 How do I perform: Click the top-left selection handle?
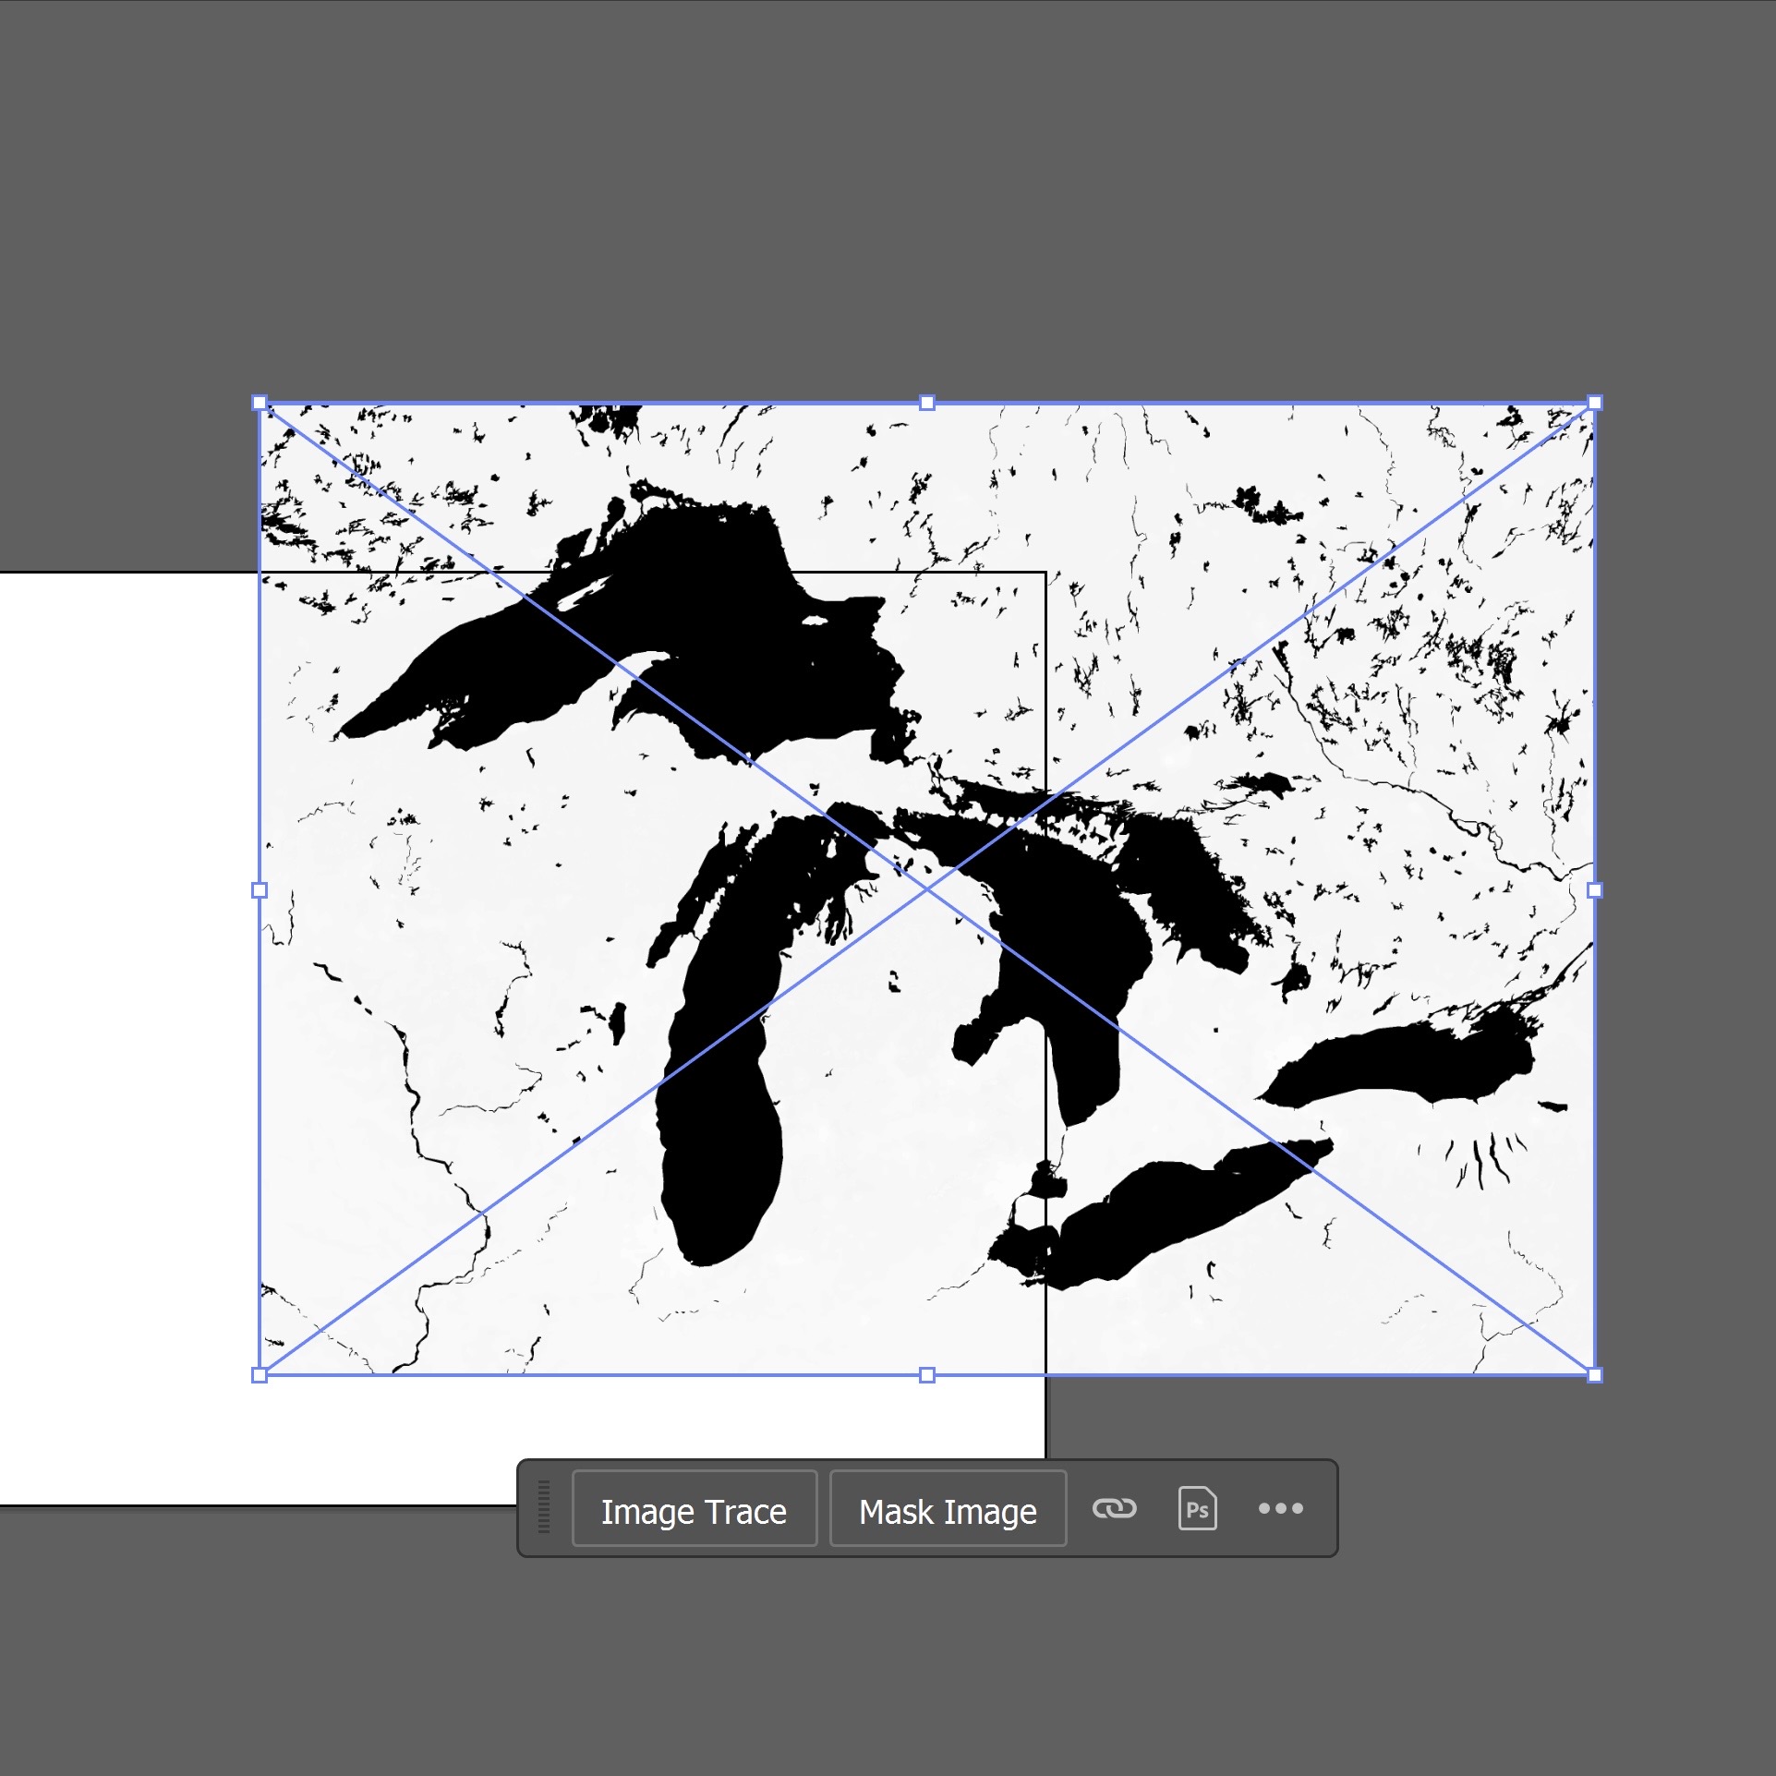[x=260, y=402]
